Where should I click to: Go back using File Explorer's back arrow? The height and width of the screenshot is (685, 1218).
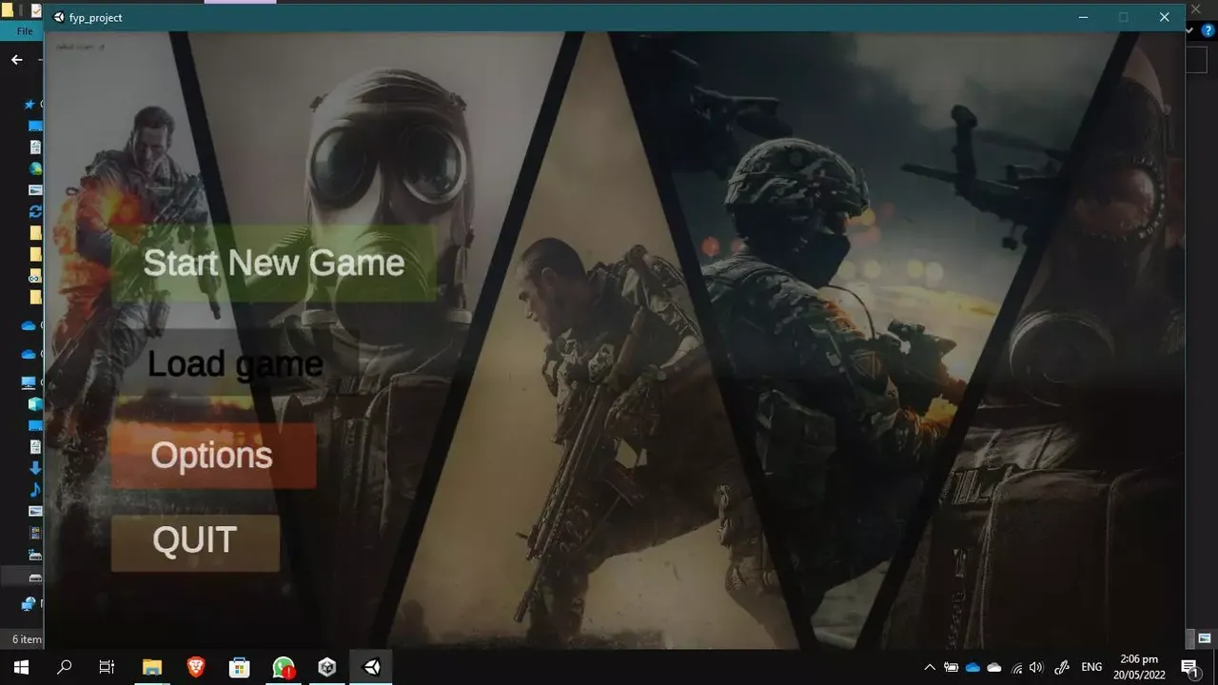point(16,59)
